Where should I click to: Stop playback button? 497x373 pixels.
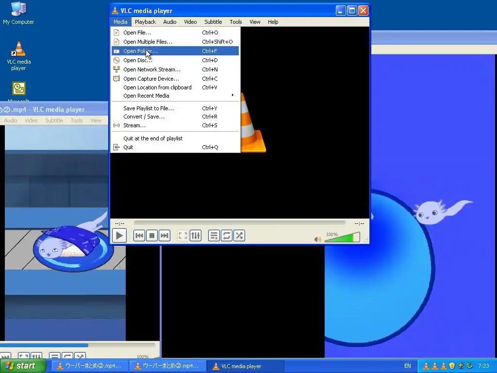coord(152,236)
